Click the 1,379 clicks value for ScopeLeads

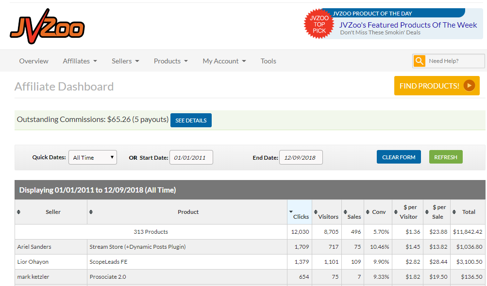(302, 262)
